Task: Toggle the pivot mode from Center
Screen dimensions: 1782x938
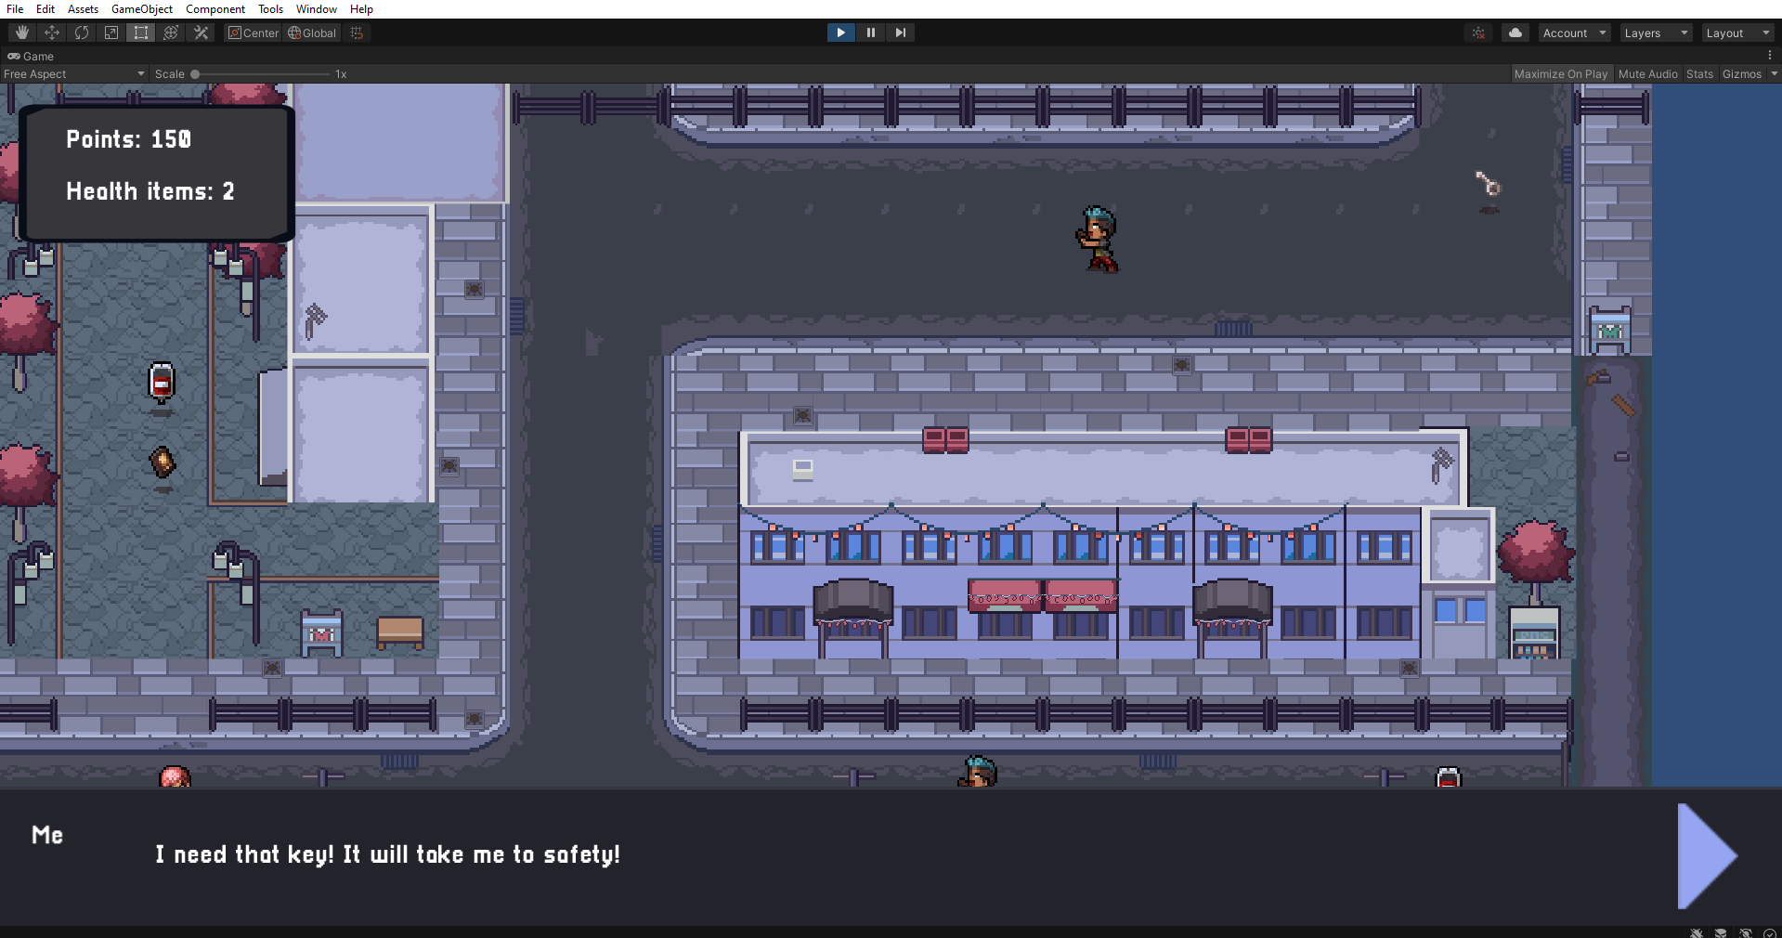Action: [x=253, y=33]
